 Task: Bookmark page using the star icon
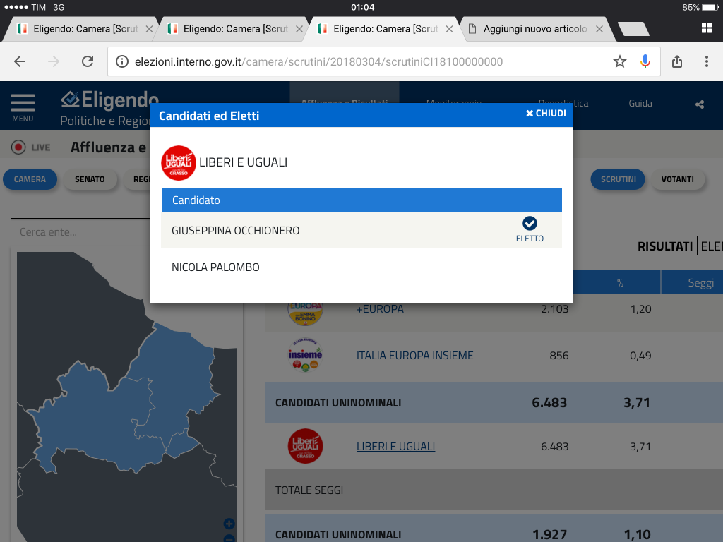click(x=620, y=61)
